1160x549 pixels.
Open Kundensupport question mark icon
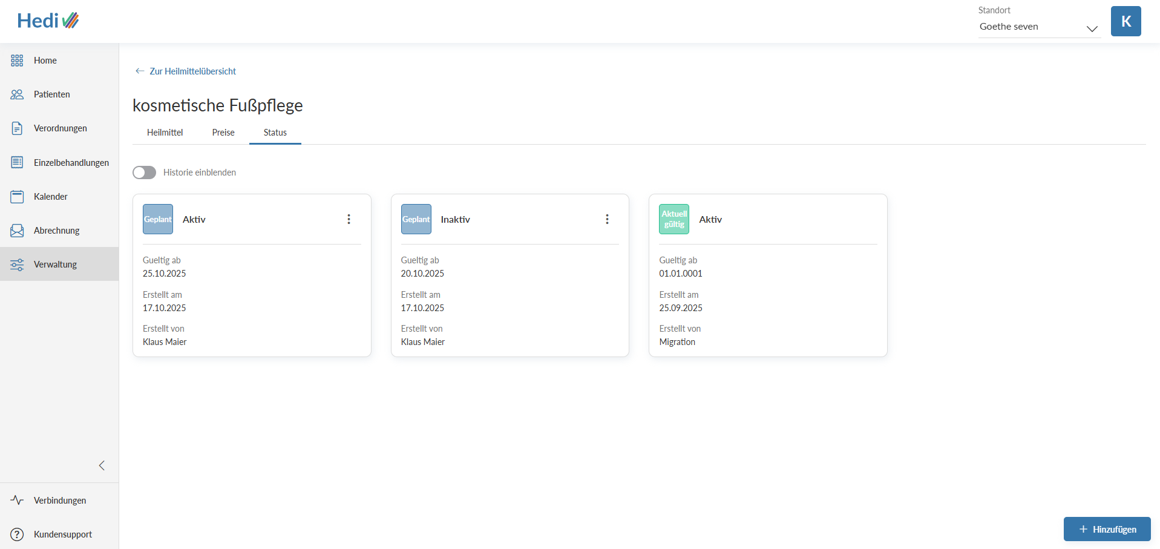(17, 534)
